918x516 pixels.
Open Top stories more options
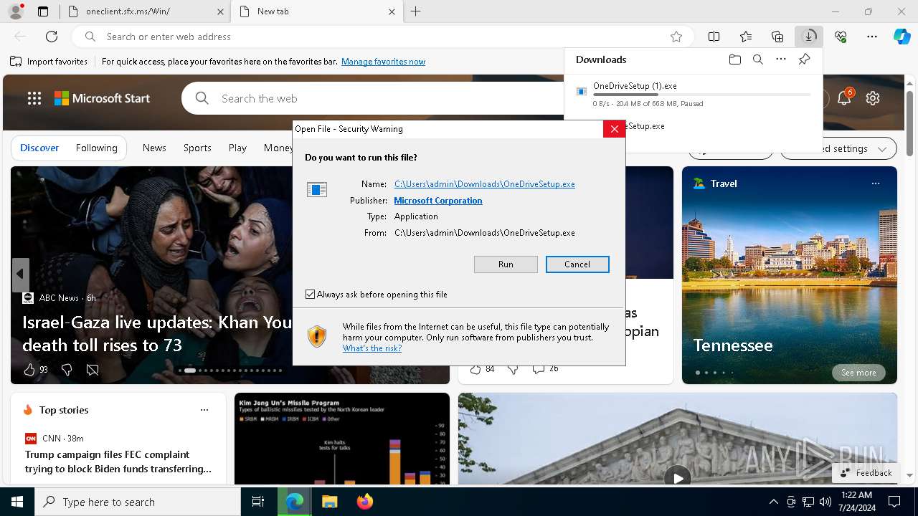point(204,410)
